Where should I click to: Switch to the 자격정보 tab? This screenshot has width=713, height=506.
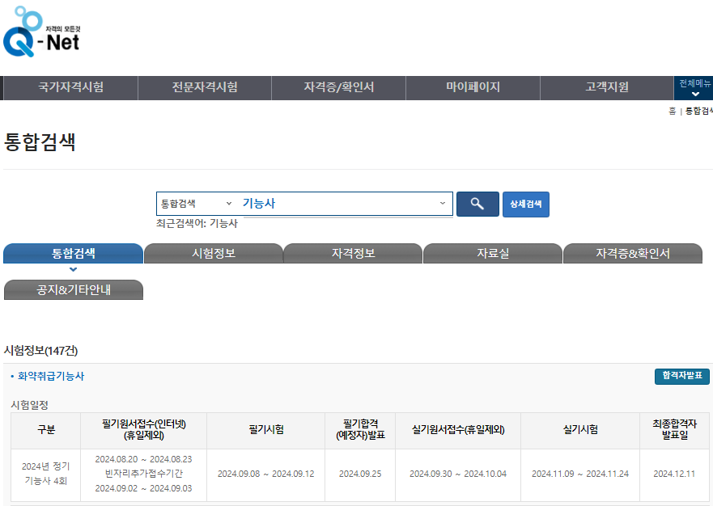click(x=354, y=254)
